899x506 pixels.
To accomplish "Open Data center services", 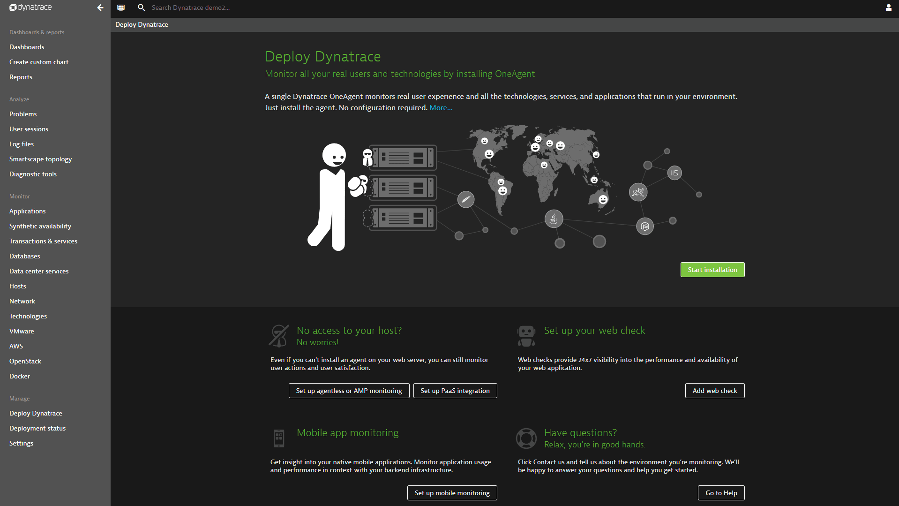I will point(39,271).
